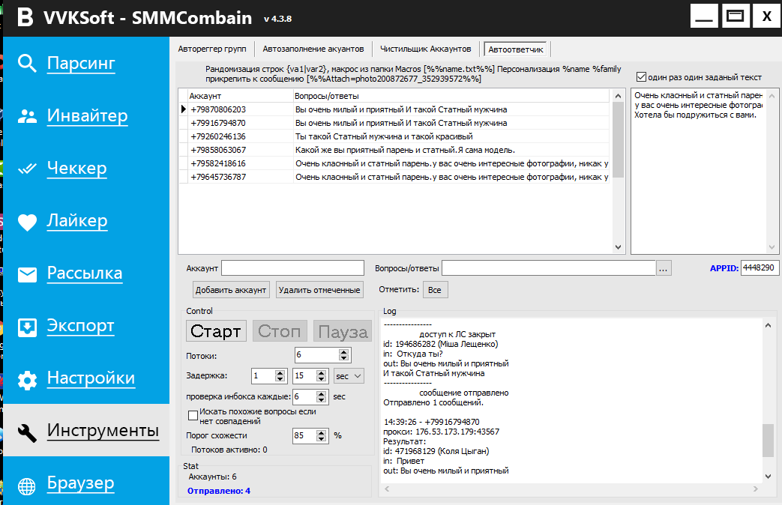Toggle 'один раз один заданный текст' checkbox
Image resolution: width=782 pixels, height=505 pixels.
pyautogui.click(x=641, y=77)
